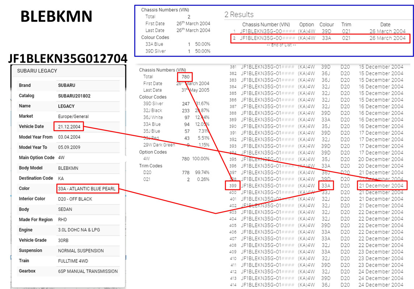Viewport: 414px width, 289px height.
Task: Click '39D Silver' 50.00% colour code entry
Action: tap(178, 51)
